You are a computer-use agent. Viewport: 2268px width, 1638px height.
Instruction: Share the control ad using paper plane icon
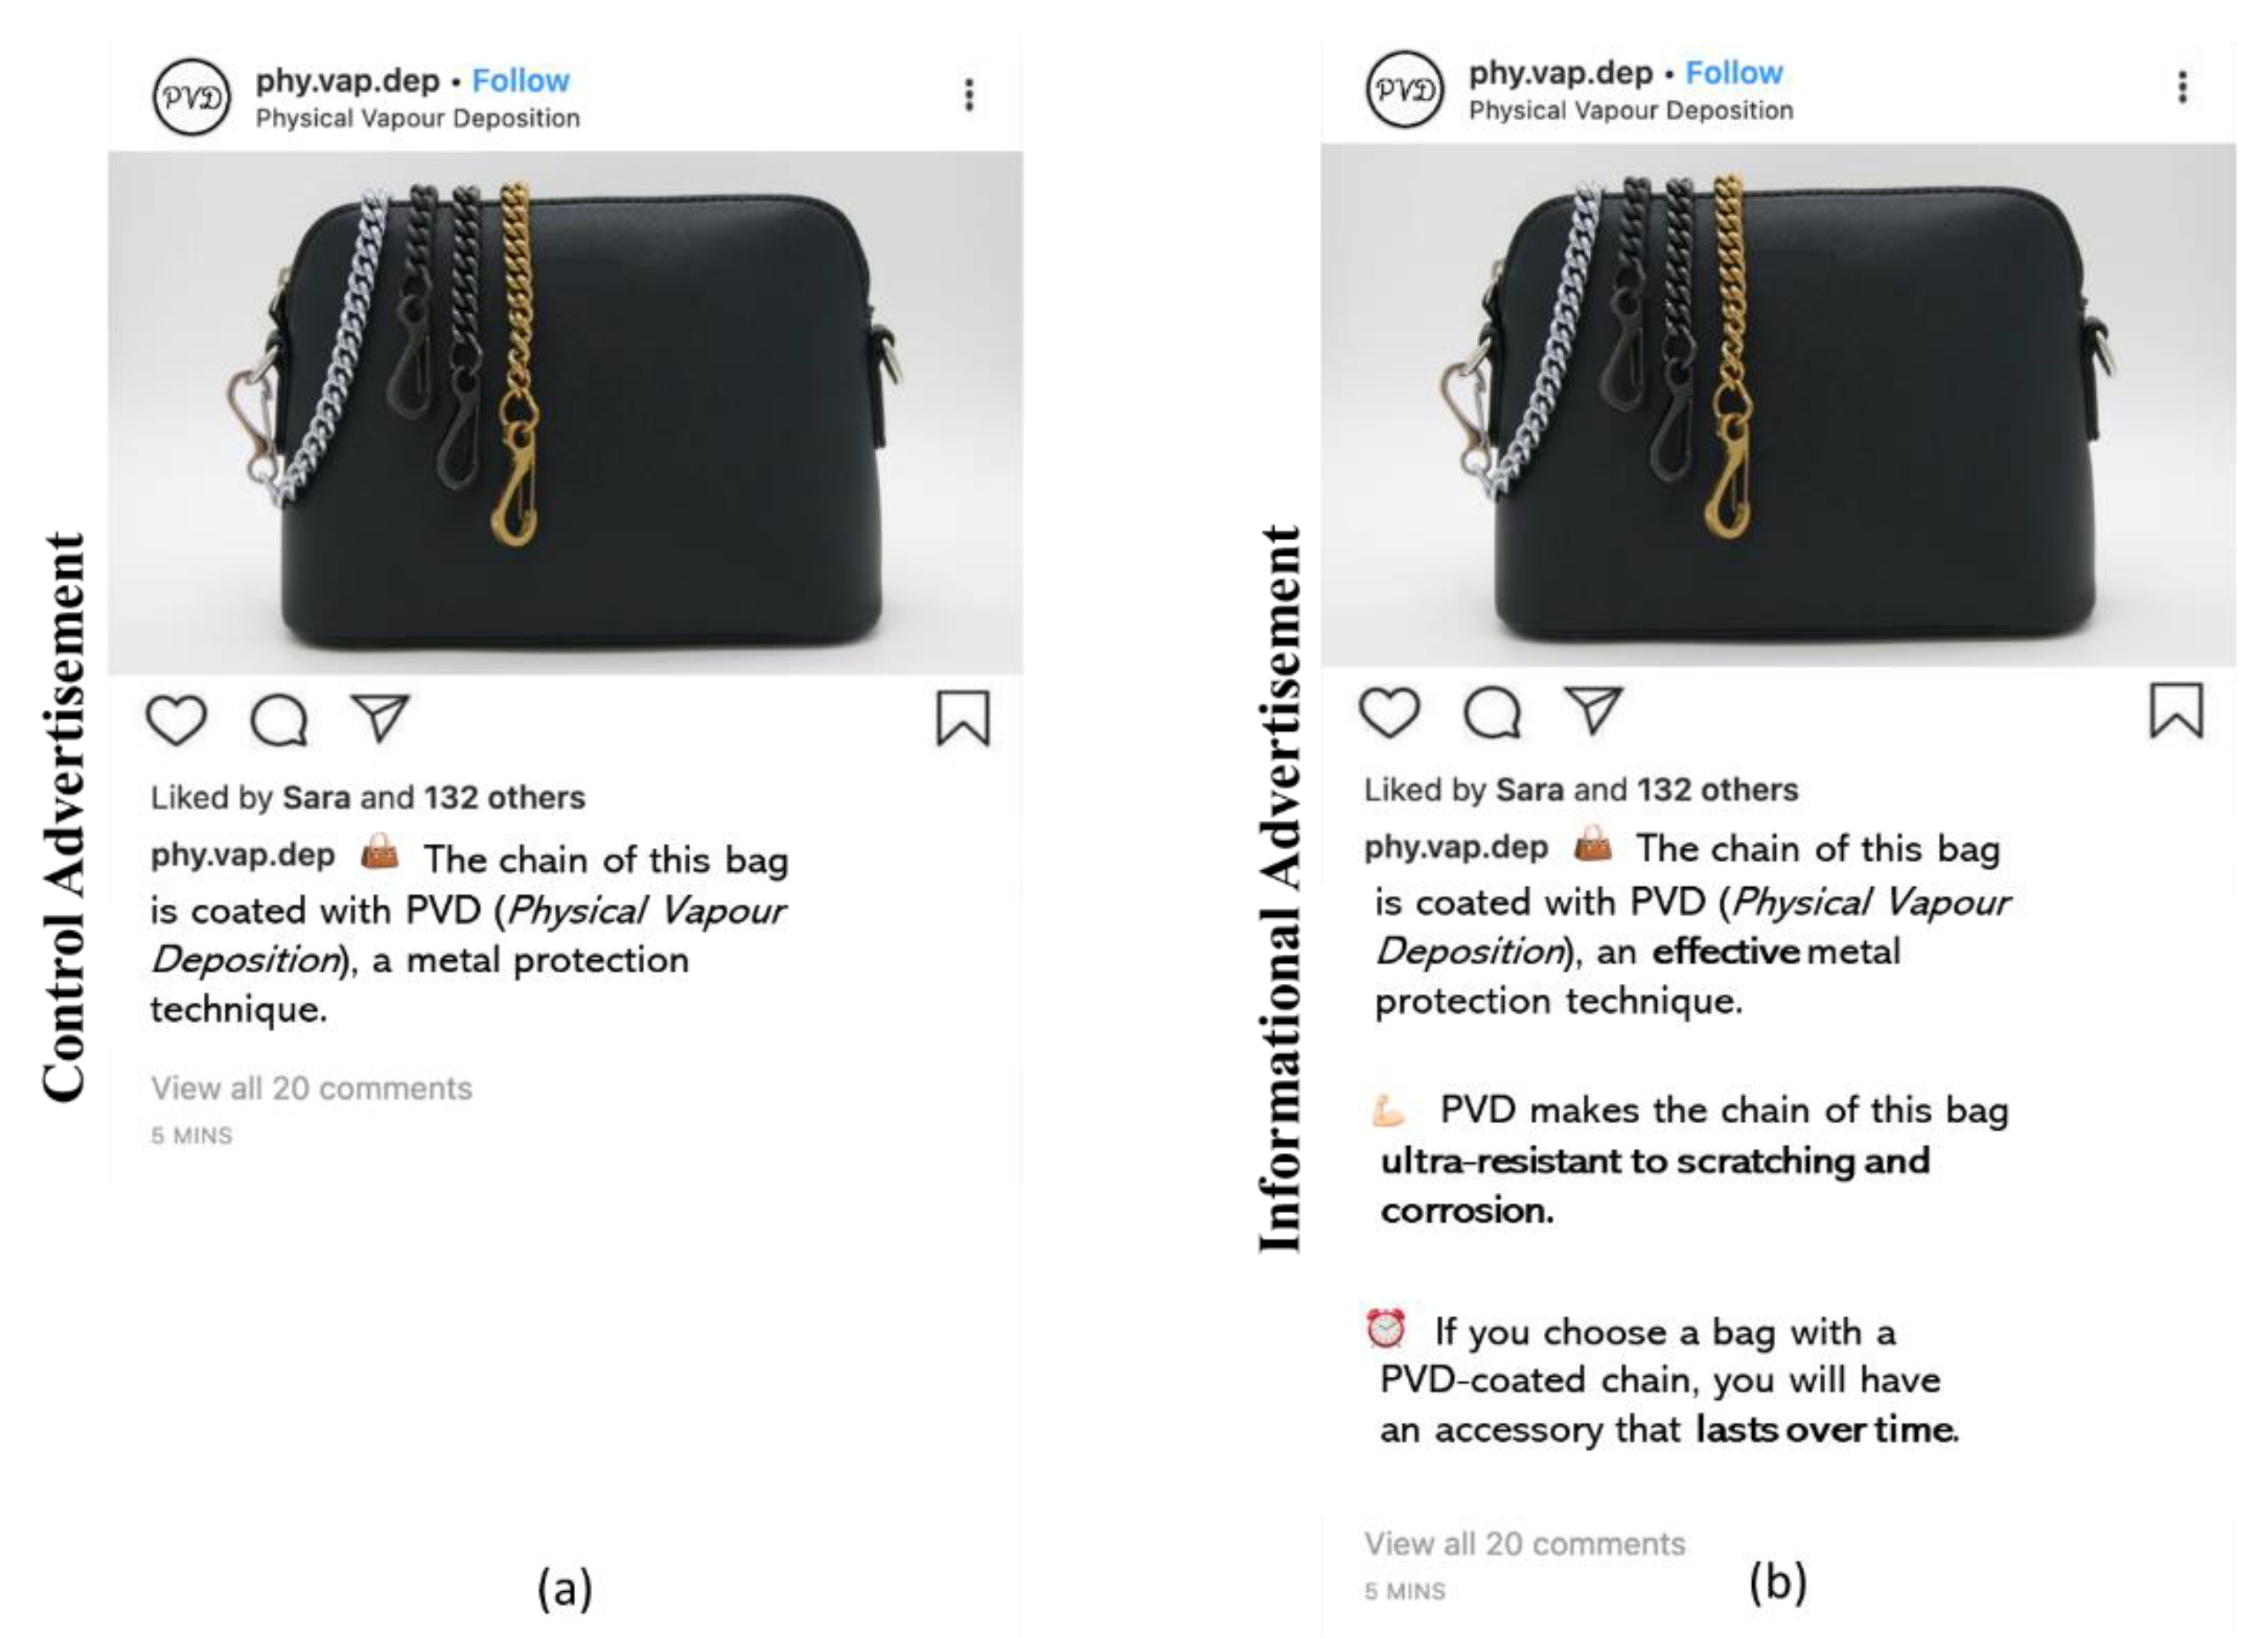[x=380, y=717]
